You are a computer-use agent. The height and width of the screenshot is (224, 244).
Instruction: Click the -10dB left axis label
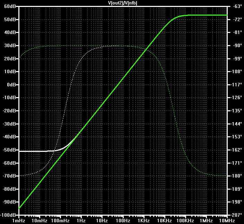coord(9,97)
